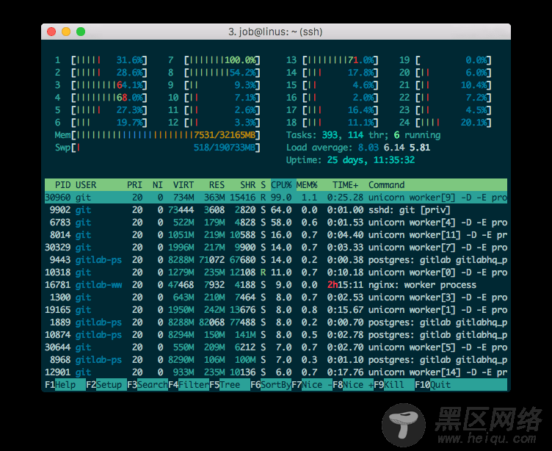552x451 pixels.
Task: Sort by the USER column header
Action: click(x=86, y=185)
